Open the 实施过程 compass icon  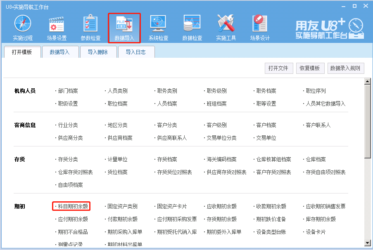(23, 24)
